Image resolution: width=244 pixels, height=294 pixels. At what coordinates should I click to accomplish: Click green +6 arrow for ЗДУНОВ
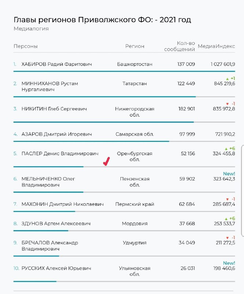pos(226,219)
